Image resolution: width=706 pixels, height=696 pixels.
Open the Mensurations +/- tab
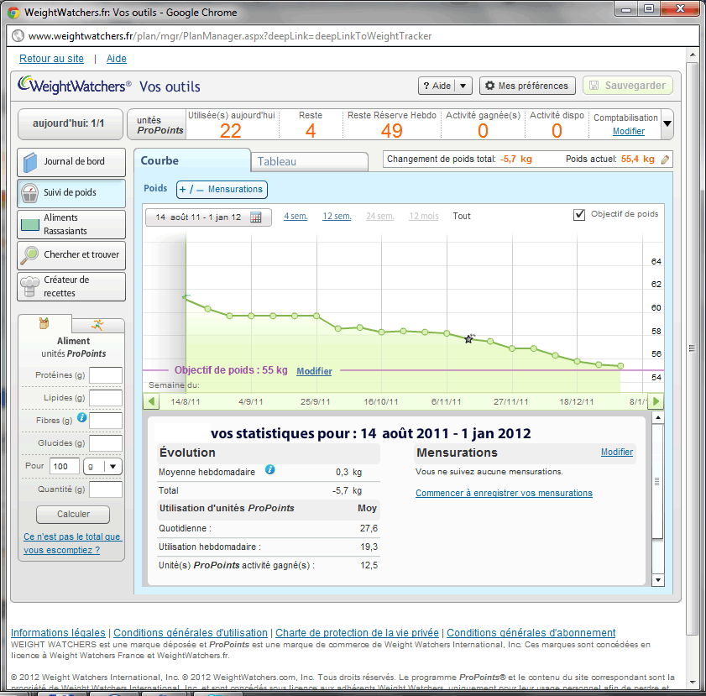tap(222, 190)
